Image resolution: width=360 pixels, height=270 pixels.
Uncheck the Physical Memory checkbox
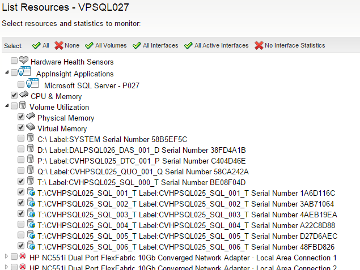21,117
